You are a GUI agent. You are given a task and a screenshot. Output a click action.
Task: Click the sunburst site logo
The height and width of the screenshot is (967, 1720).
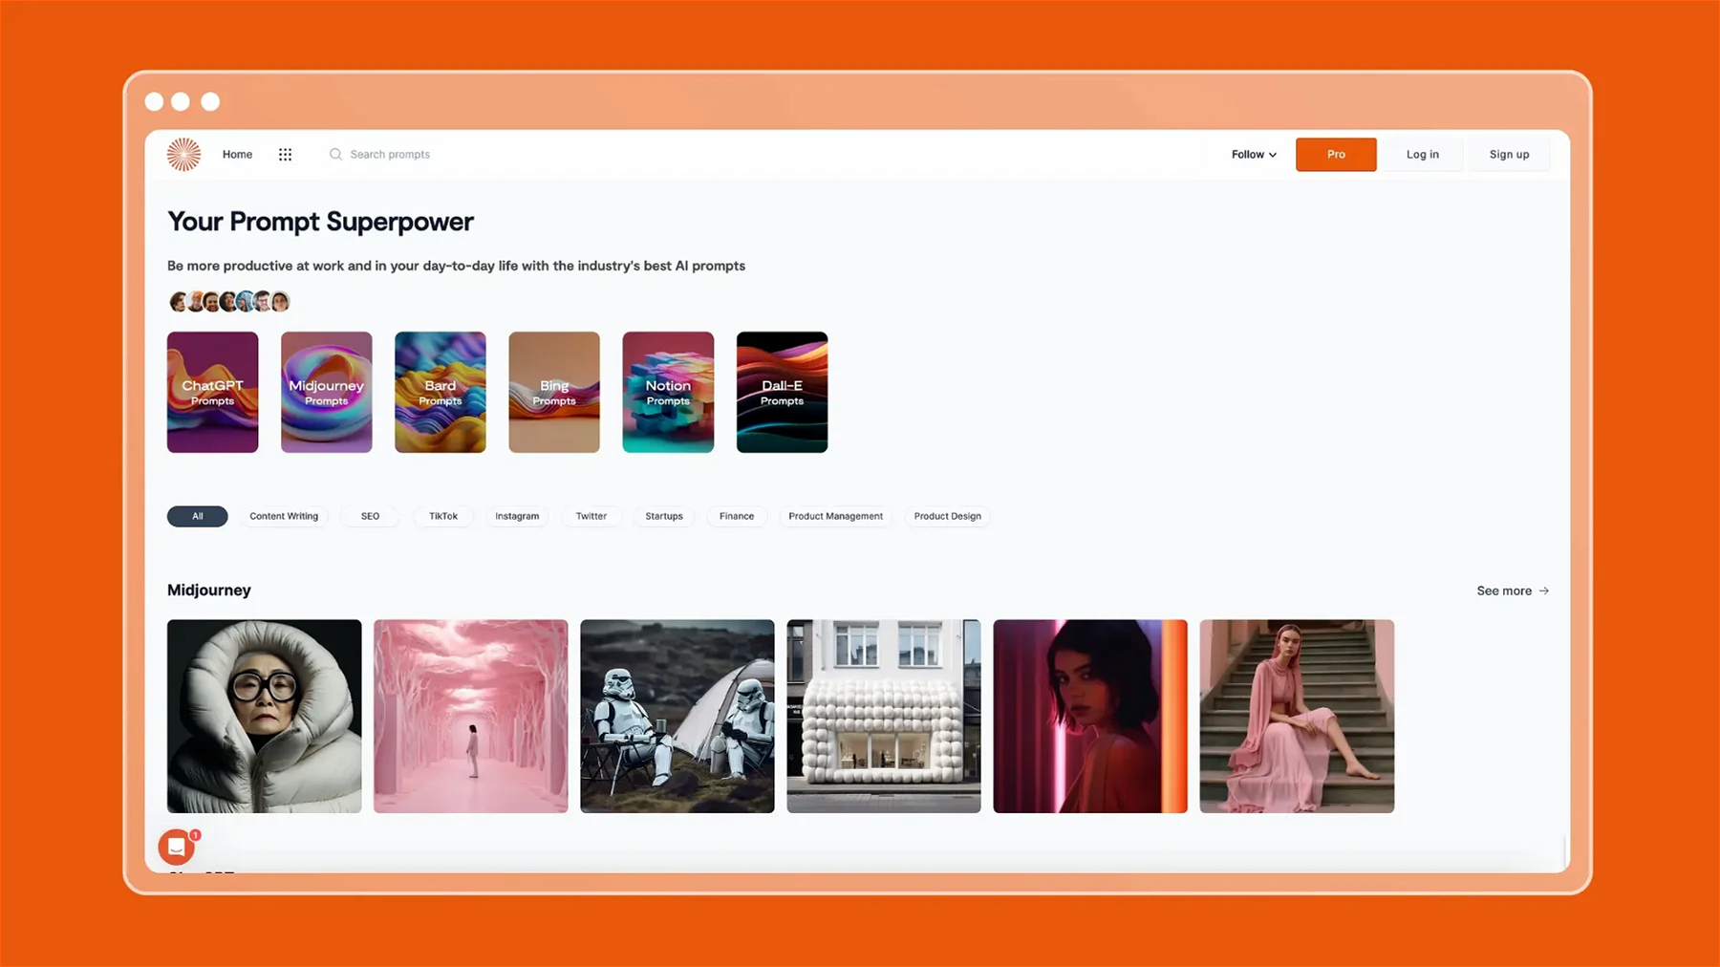[183, 154]
